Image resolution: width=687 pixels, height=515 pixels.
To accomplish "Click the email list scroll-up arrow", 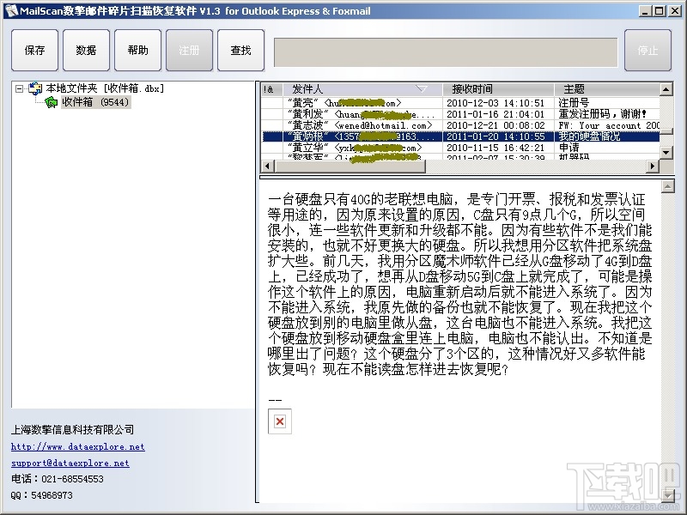I will pos(666,90).
